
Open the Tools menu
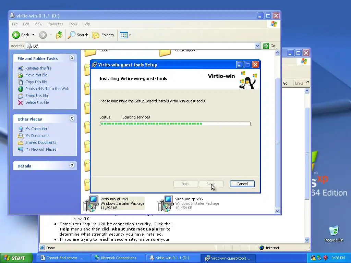click(73, 24)
